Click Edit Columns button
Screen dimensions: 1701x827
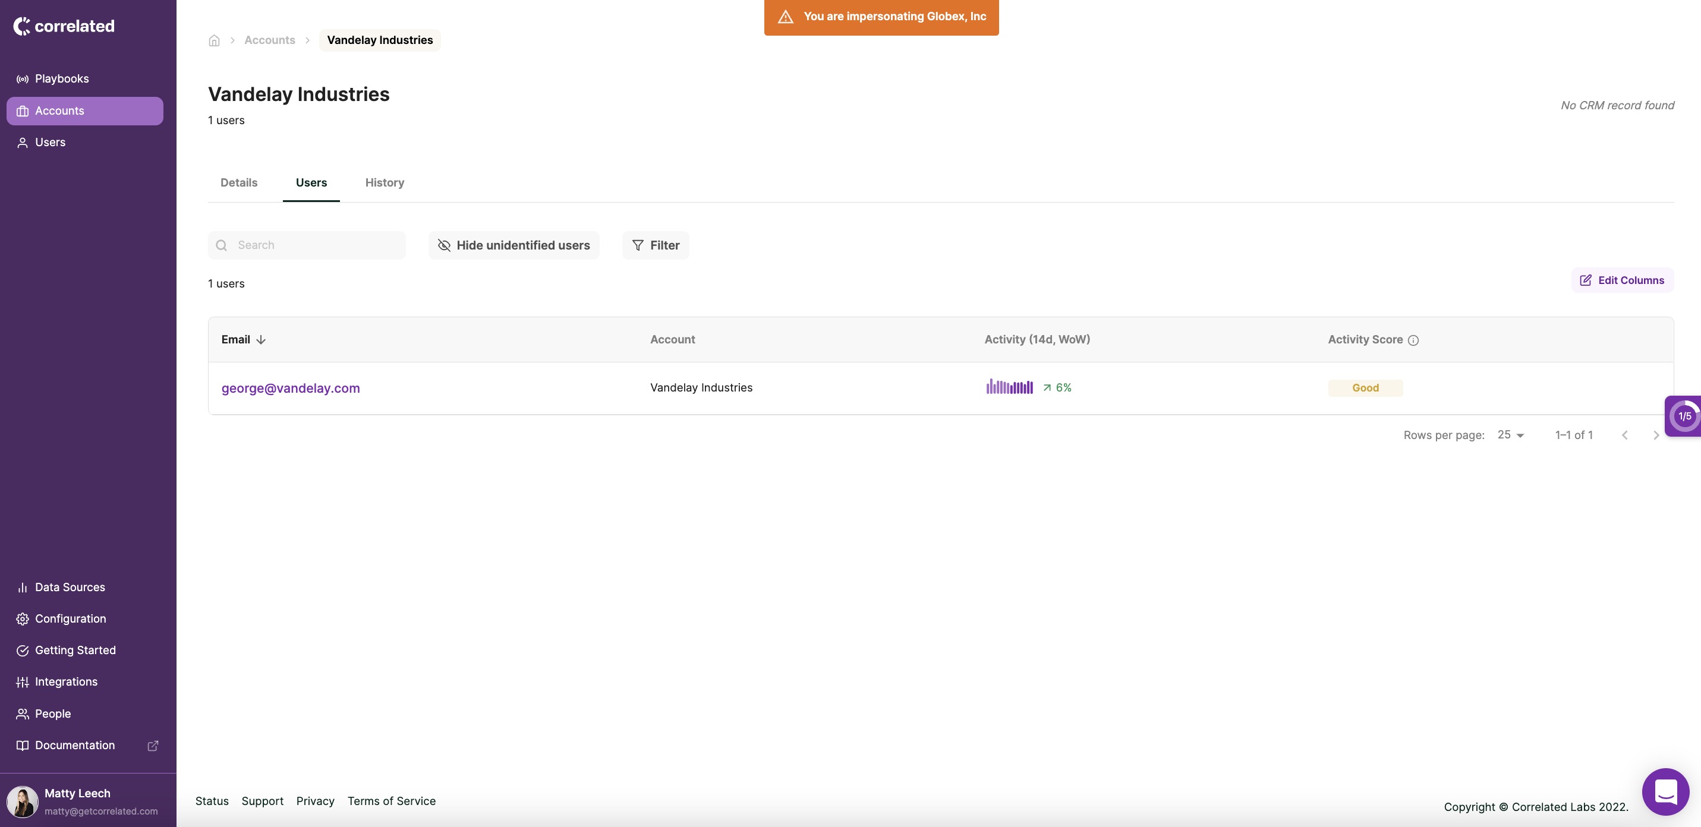coord(1622,280)
